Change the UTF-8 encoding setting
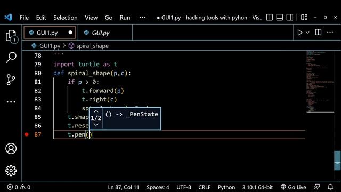 point(184,187)
